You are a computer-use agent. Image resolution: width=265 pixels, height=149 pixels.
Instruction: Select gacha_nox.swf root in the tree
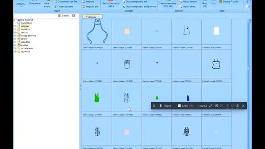point(25,20)
